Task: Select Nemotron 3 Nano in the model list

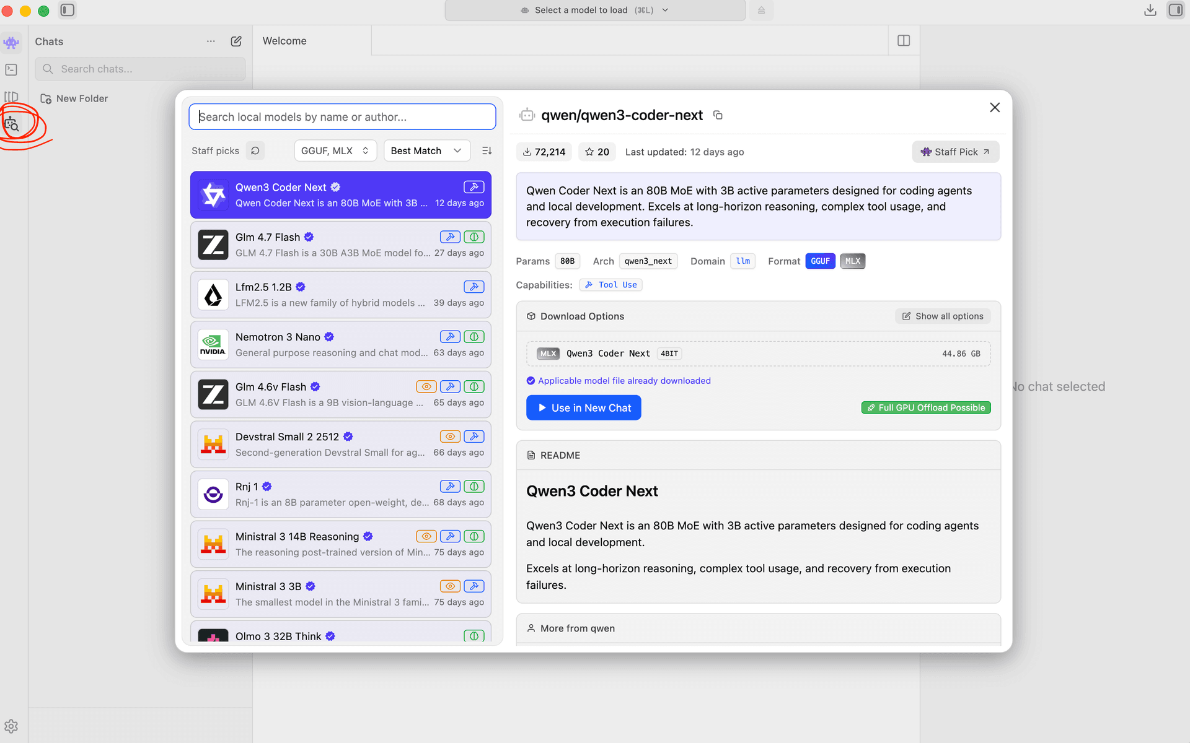Action: pyautogui.click(x=341, y=345)
